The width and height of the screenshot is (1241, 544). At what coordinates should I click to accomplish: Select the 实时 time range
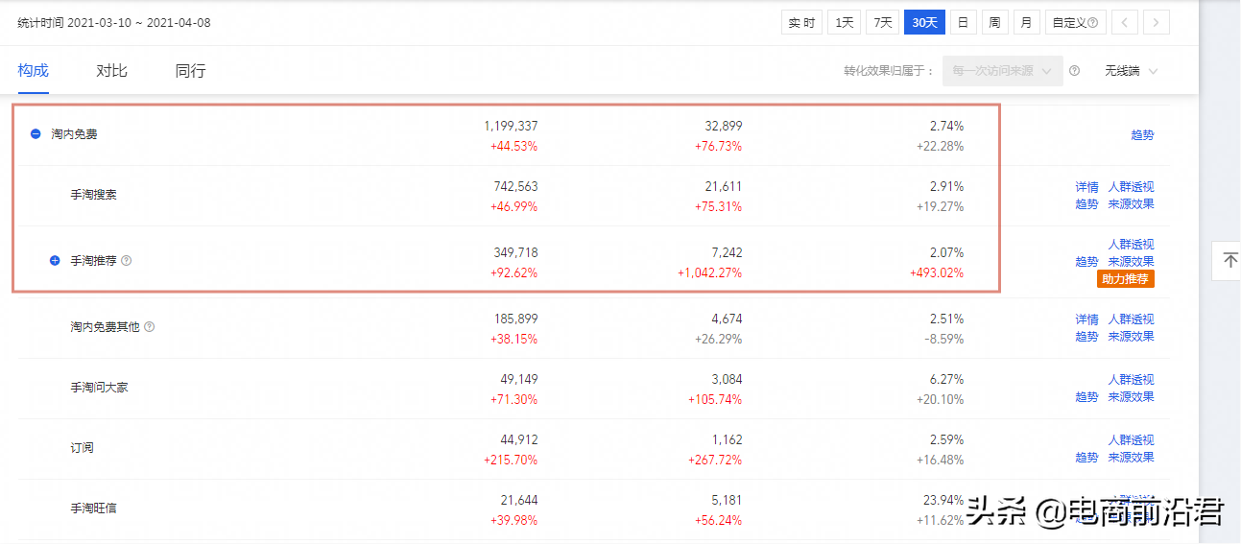pos(801,22)
